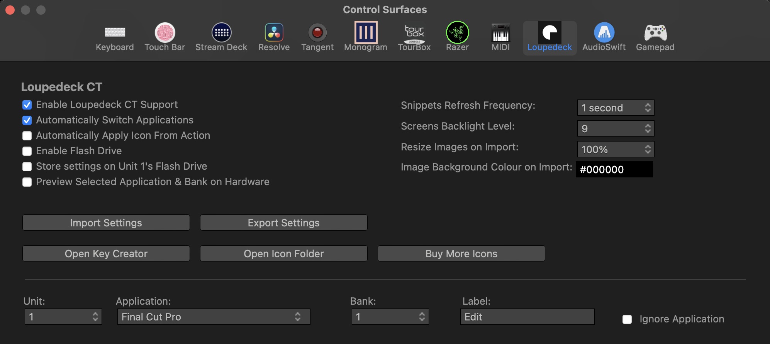Launch Open Key Creator
This screenshot has width=770, height=344.
(106, 253)
